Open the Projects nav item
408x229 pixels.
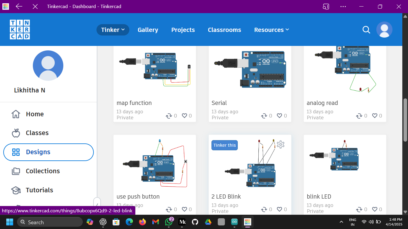click(x=183, y=30)
